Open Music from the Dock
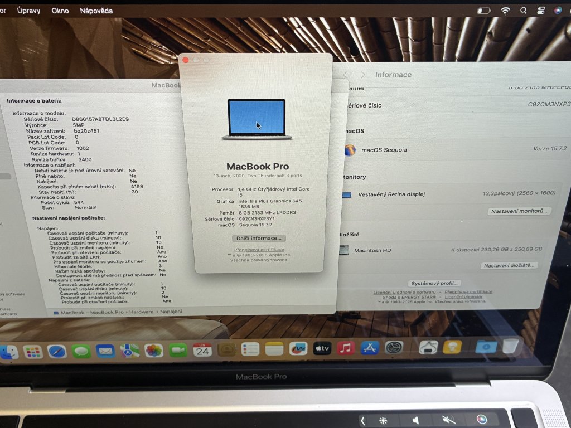 pos(346,348)
